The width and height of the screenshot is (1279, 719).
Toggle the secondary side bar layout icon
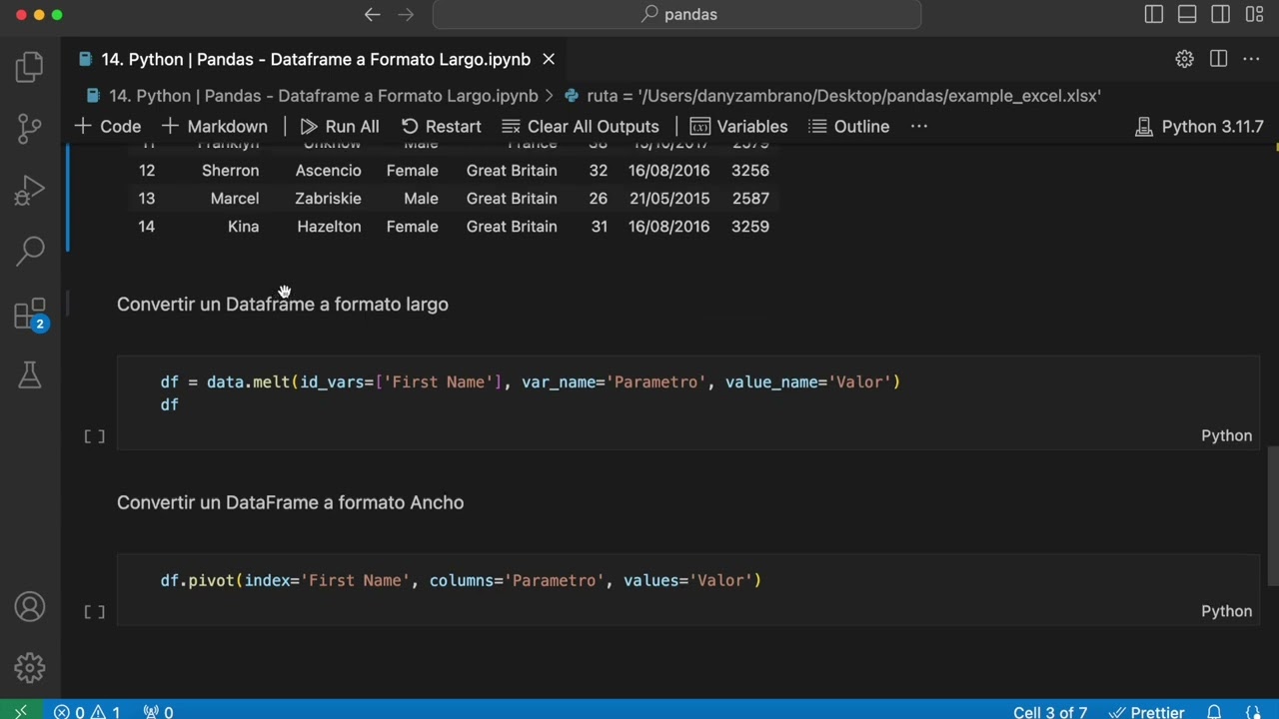[1220, 14]
